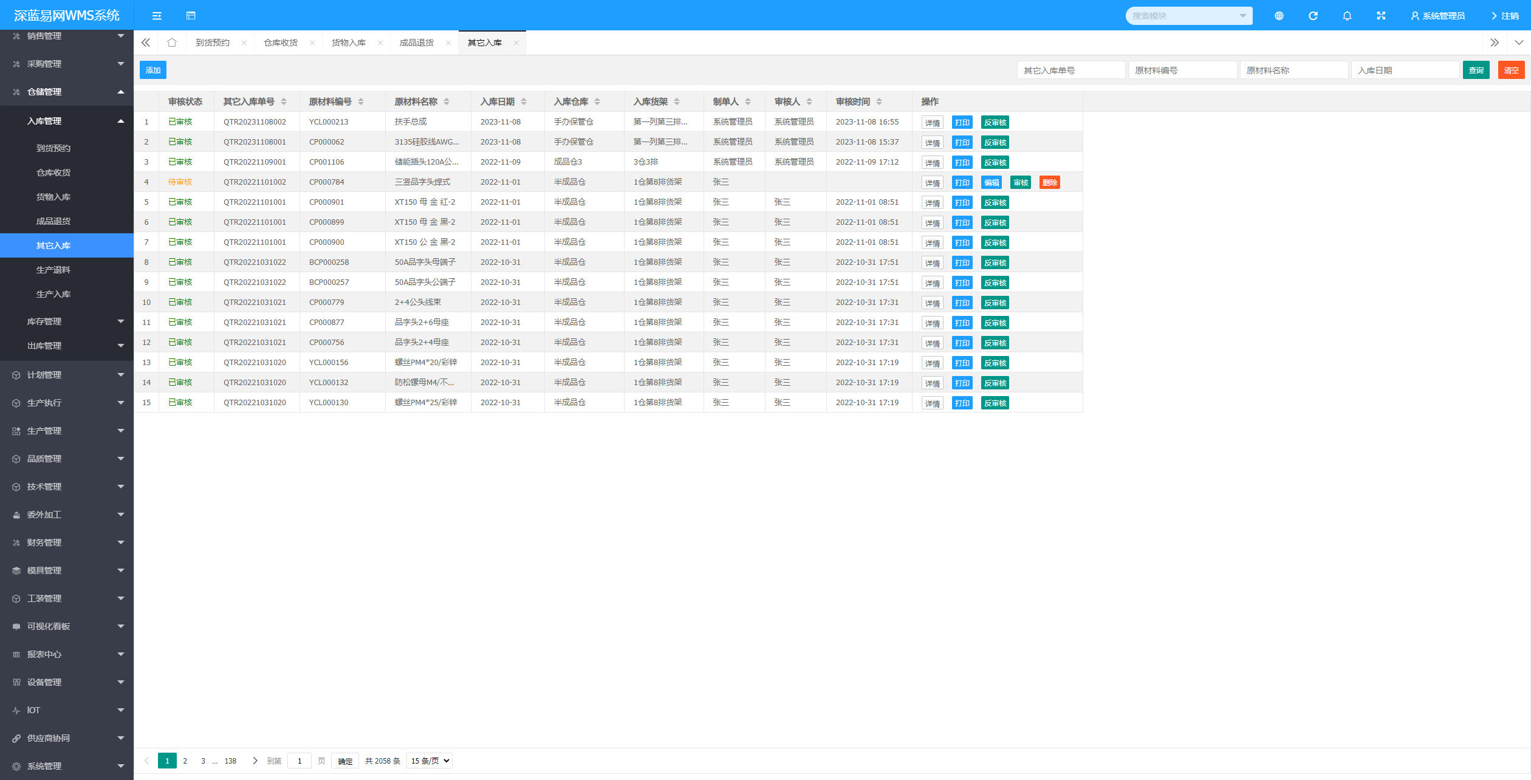This screenshot has height=780, width=1531.
Task: Open notifications bell icon
Action: [1347, 16]
